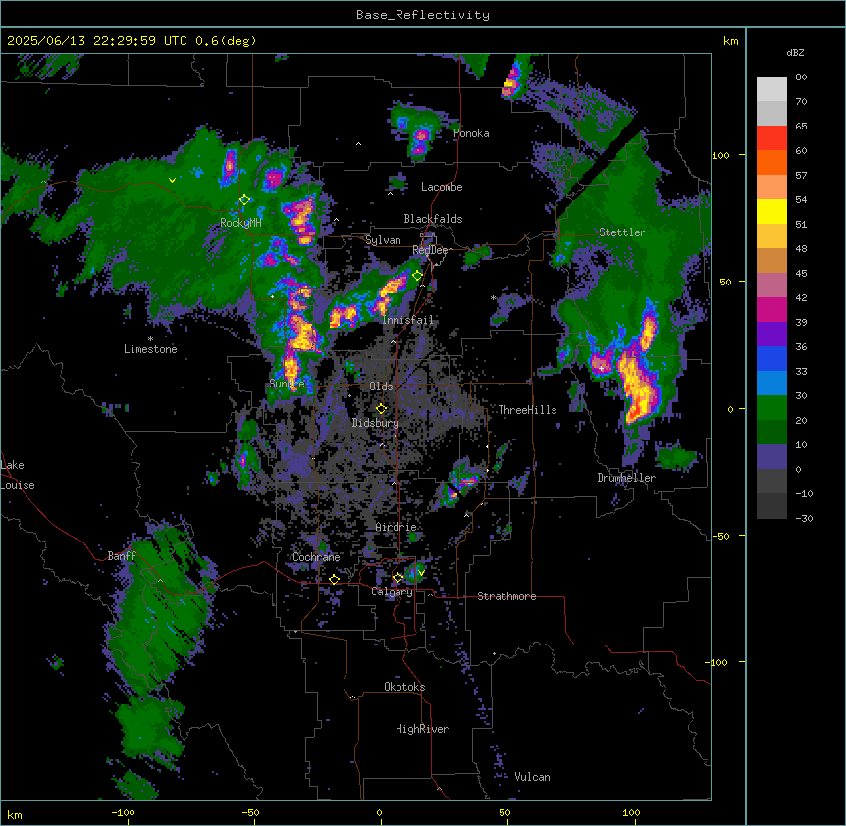
Task: Click the Innisfail city label
Action: coord(407,320)
